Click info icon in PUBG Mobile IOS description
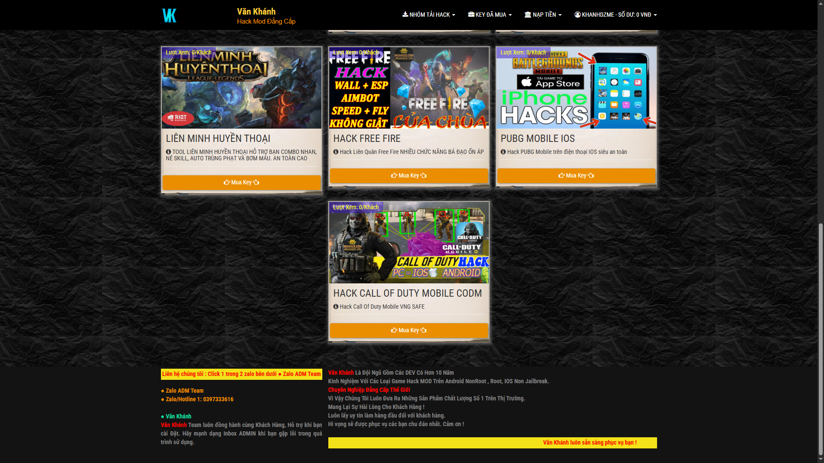824x463 pixels. pyautogui.click(x=503, y=152)
